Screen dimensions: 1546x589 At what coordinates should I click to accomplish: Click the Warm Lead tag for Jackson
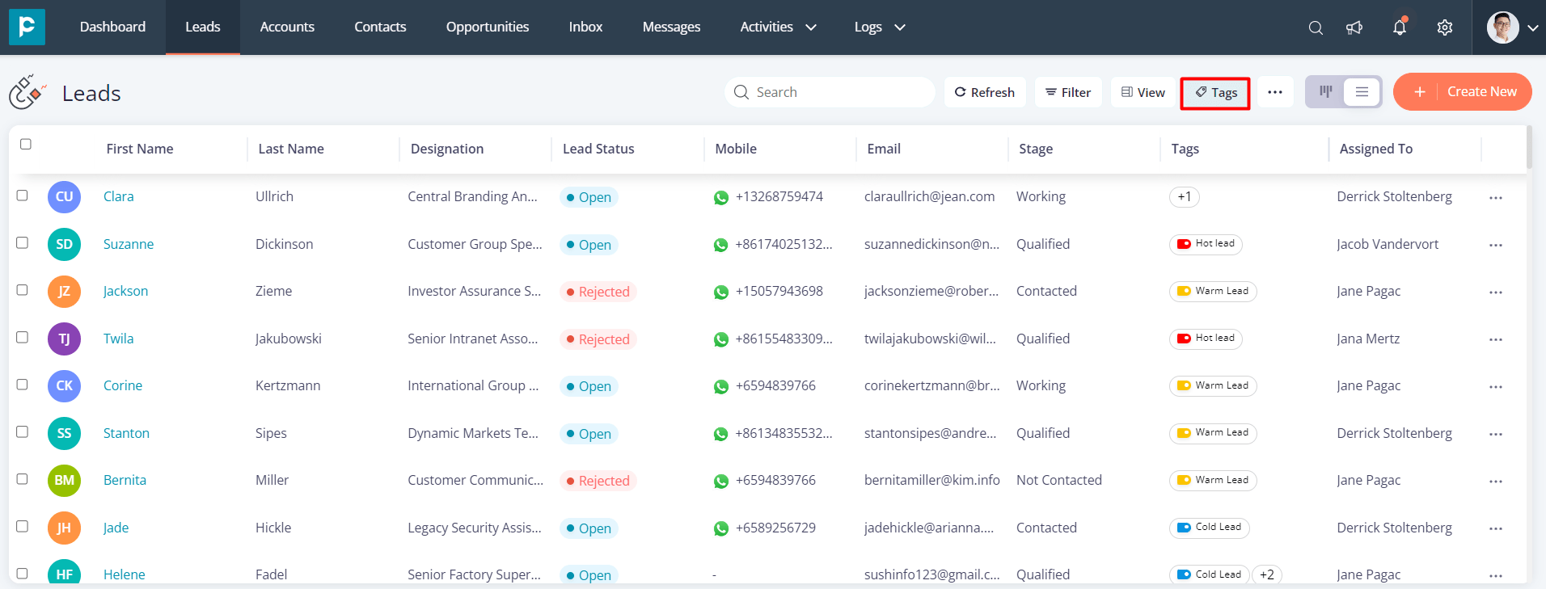(1213, 291)
